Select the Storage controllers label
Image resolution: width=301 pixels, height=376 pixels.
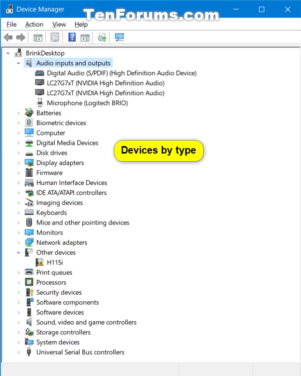[x=63, y=332]
